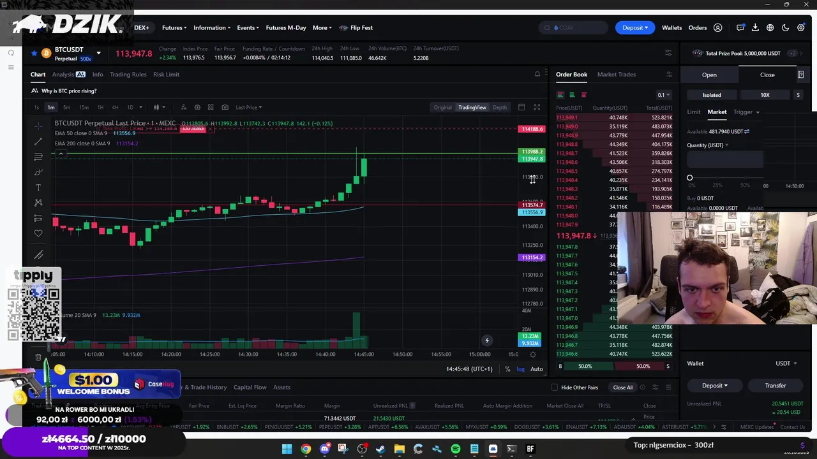Image resolution: width=817 pixels, height=459 pixels.
Task: Click the Isolated margin mode button
Action: click(712, 95)
